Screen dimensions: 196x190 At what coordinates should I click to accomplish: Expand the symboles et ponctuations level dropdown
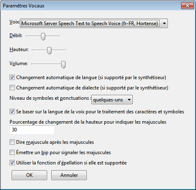point(112,100)
